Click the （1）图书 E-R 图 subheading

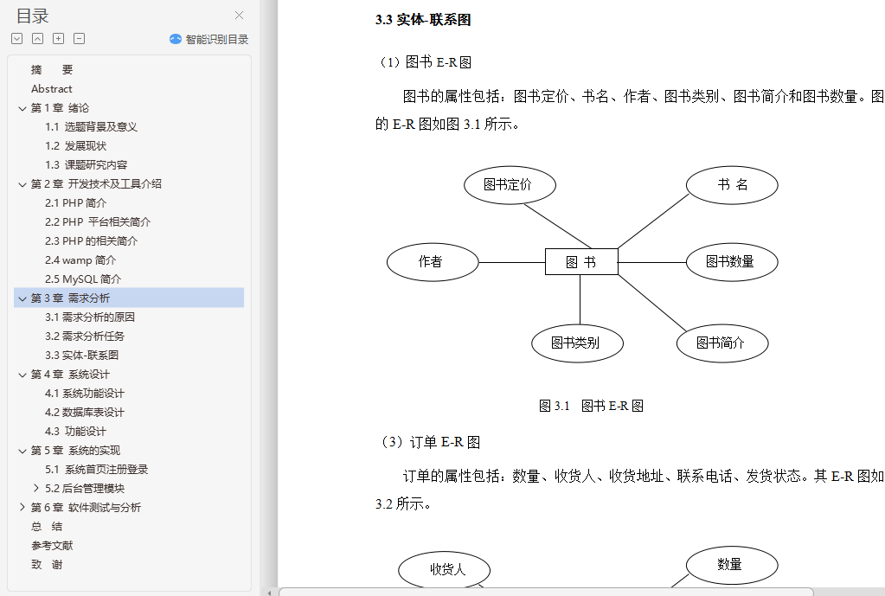(x=424, y=62)
